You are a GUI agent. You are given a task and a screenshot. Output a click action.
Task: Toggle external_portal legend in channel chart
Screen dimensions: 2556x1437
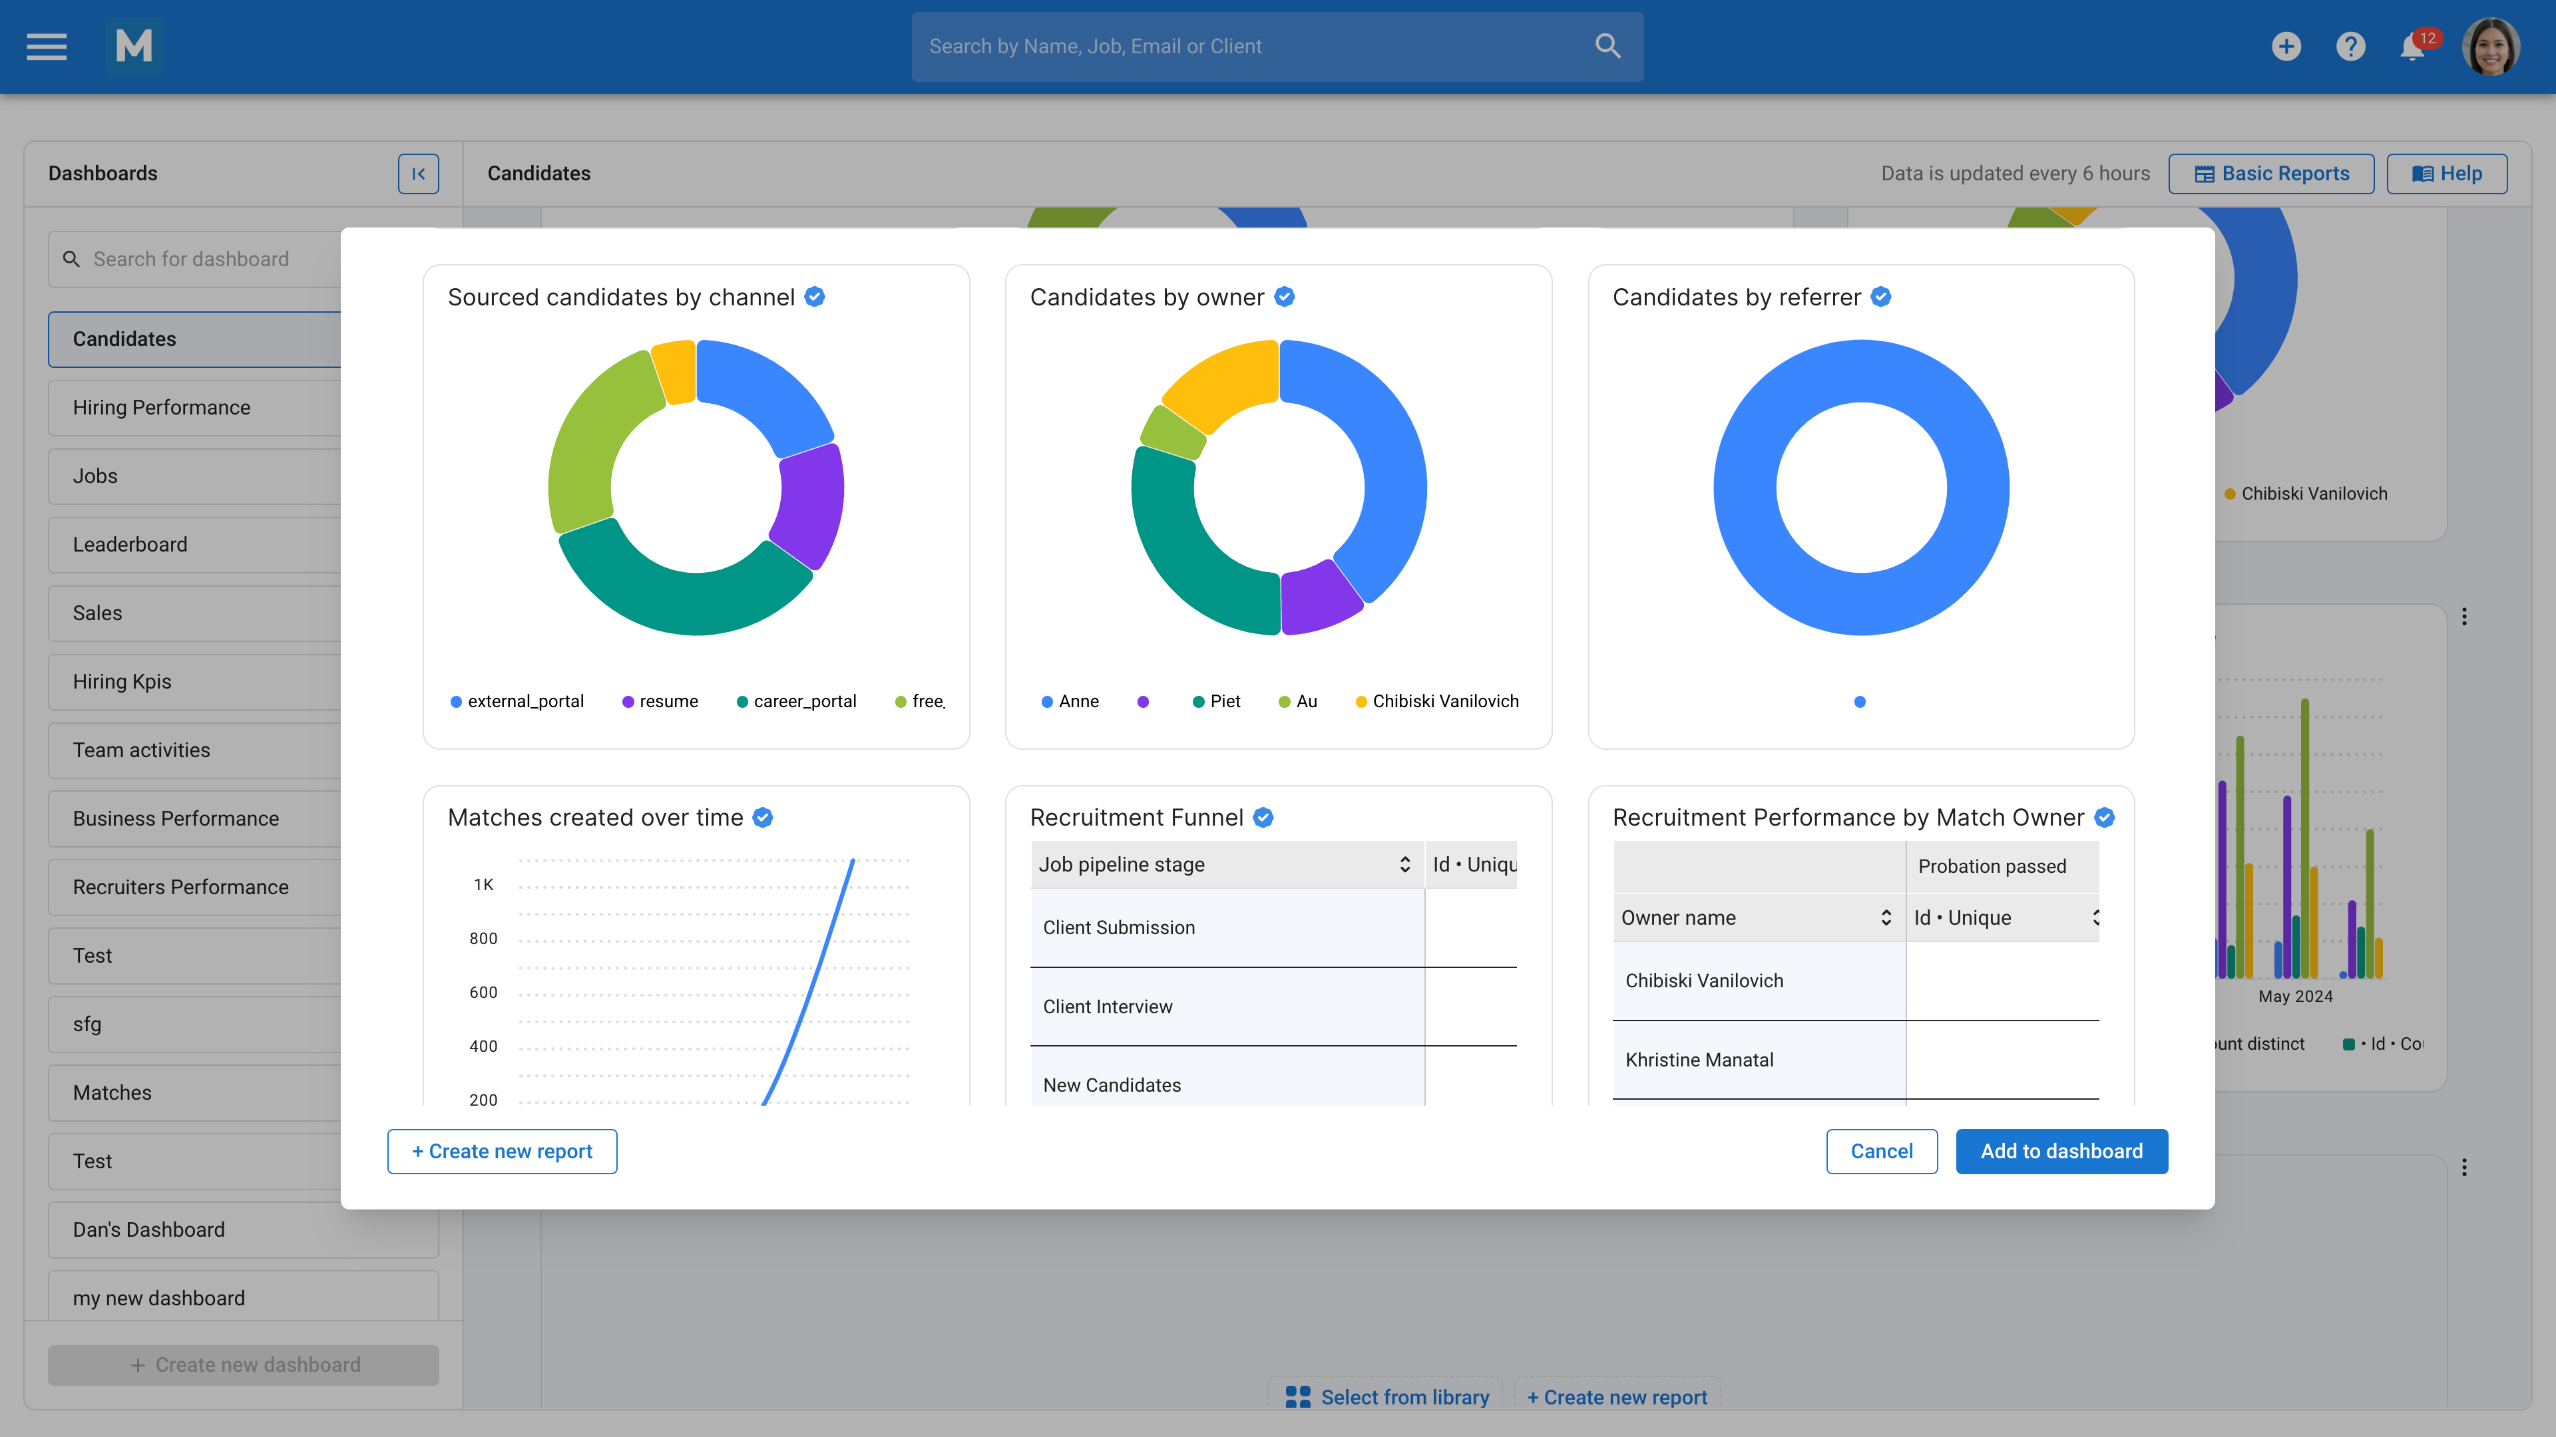516,701
